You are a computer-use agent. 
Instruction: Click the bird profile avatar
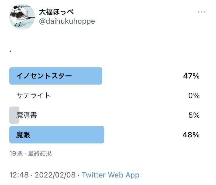point(22,16)
